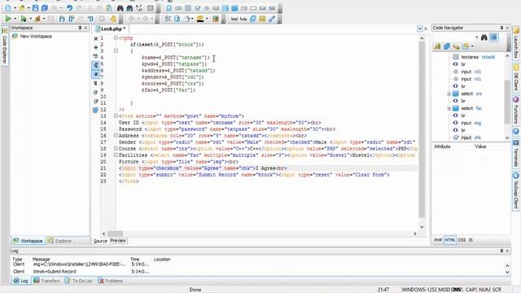Click the pilcrow icon in editor gutter toolbar

(96, 83)
